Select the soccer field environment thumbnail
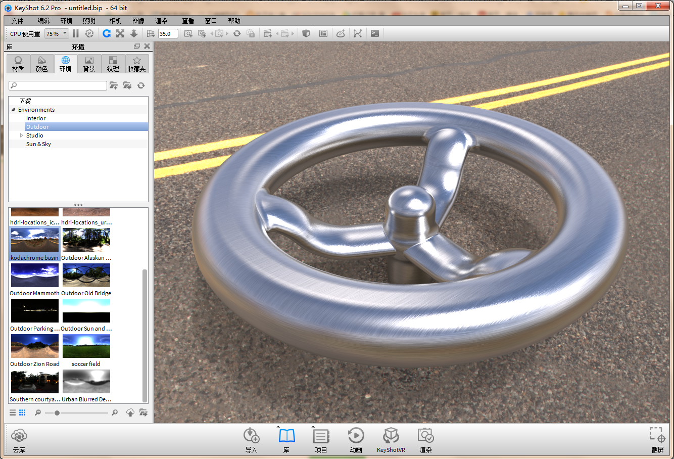The width and height of the screenshot is (674, 459). click(86, 347)
